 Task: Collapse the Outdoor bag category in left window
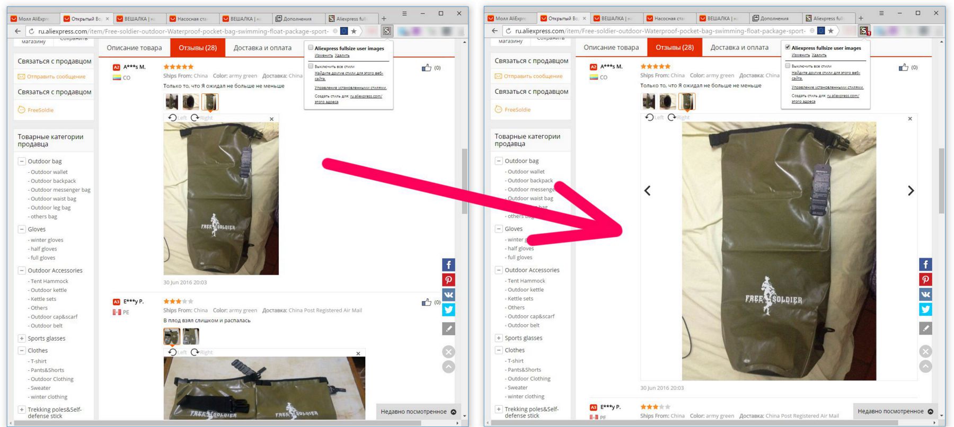pyautogui.click(x=22, y=161)
